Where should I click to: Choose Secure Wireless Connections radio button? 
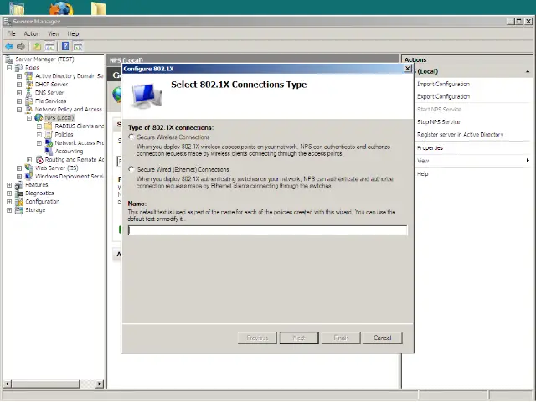[x=131, y=137]
